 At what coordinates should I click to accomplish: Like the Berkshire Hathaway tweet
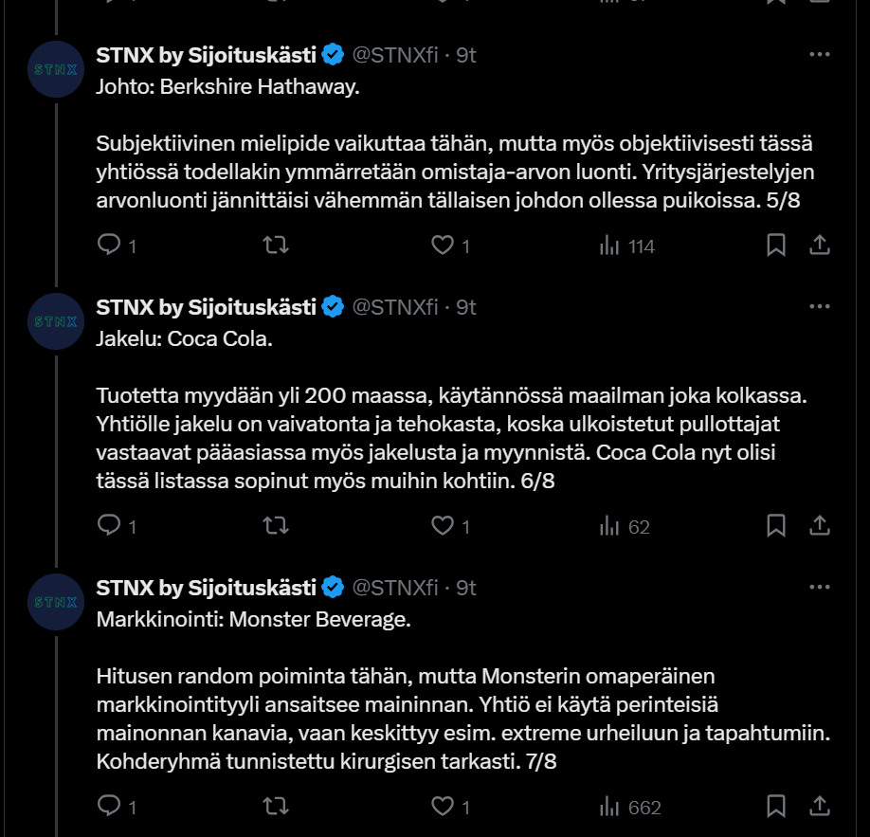443,246
